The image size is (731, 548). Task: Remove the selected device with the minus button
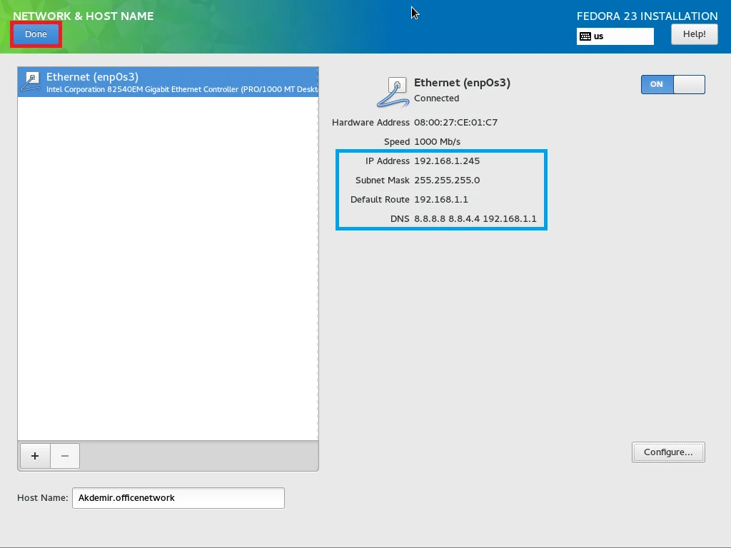[65, 456]
